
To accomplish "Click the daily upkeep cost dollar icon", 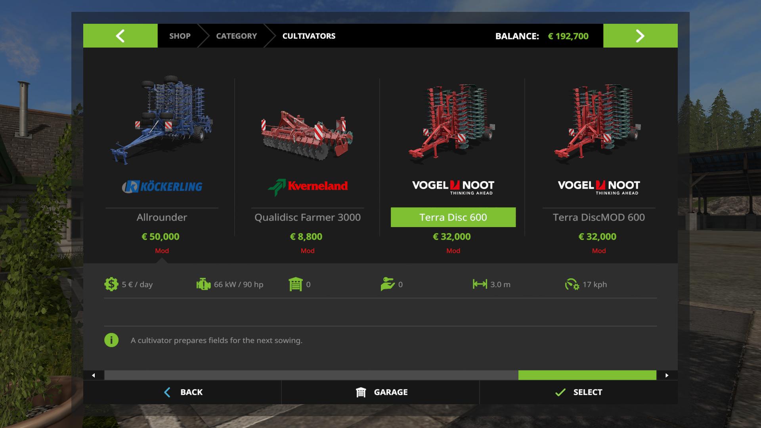I will 111,284.
